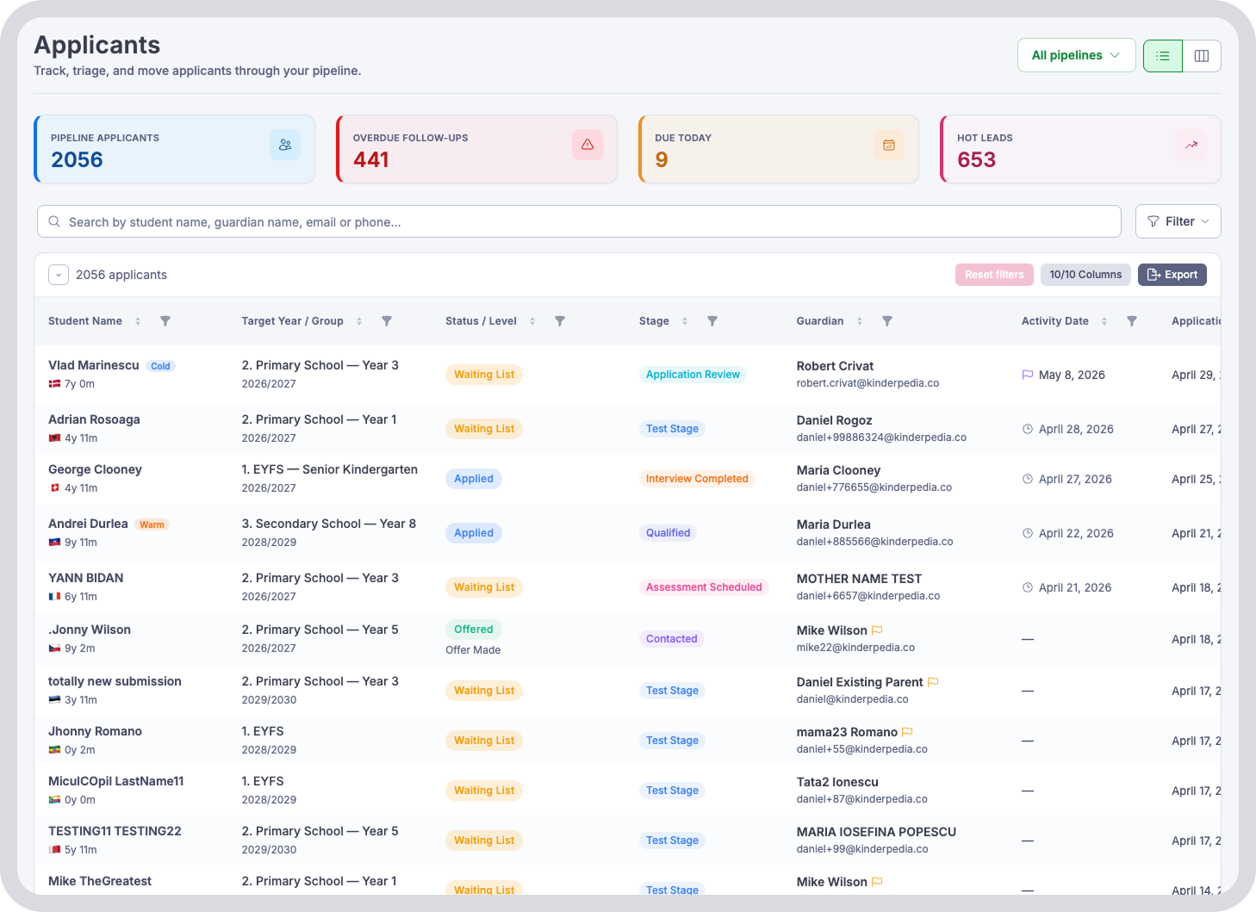The height and width of the screenshot is (912, 1256).
Task: Click the Offered status badge
Action: (474, 630)
